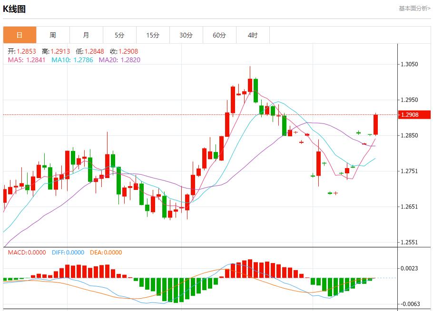This screenshot has height=311, width=433.
Task: Switch to the 周 weekly tab
Action: click(53, 35)
